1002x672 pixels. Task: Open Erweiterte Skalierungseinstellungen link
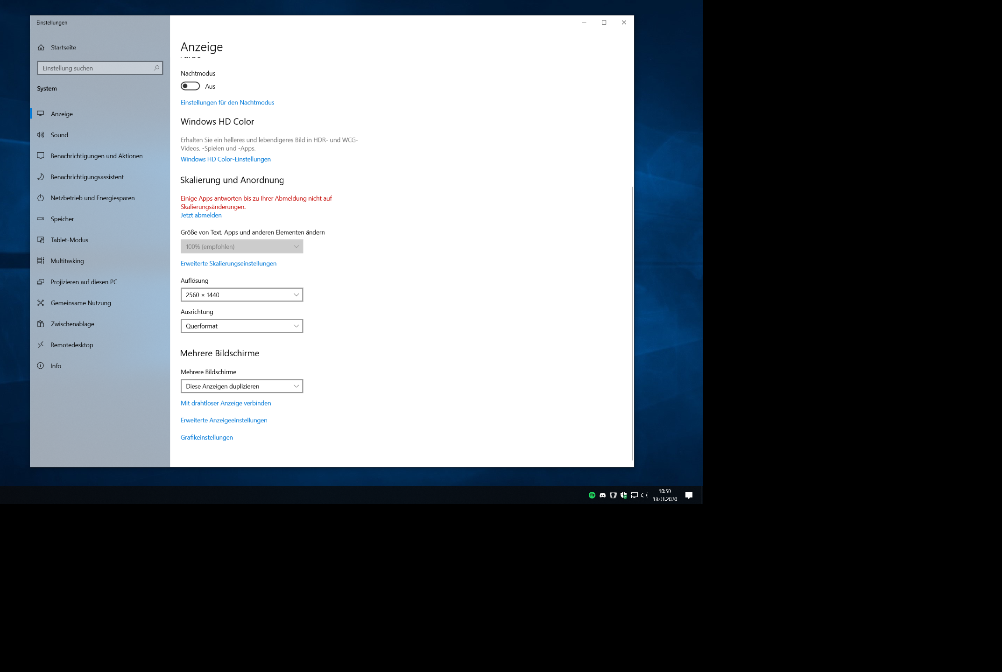tap(228, 264)
